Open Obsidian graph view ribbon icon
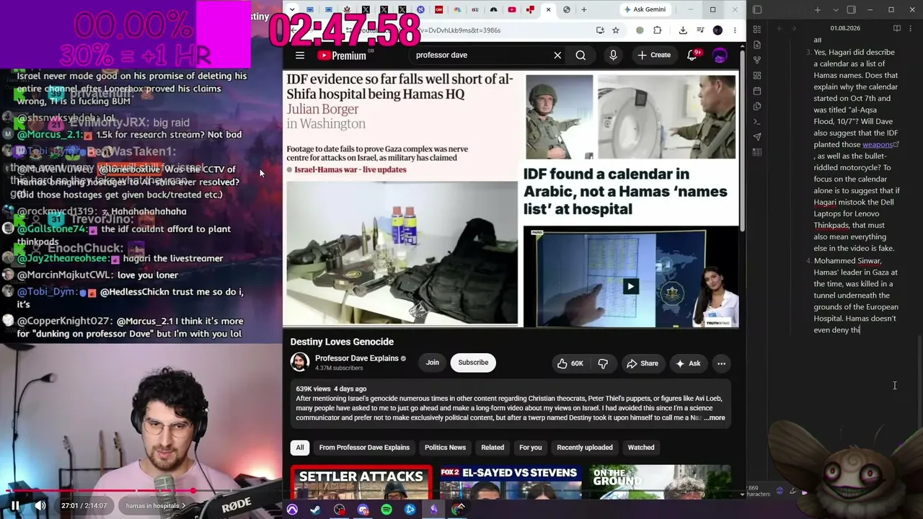 tap(756, 60)
